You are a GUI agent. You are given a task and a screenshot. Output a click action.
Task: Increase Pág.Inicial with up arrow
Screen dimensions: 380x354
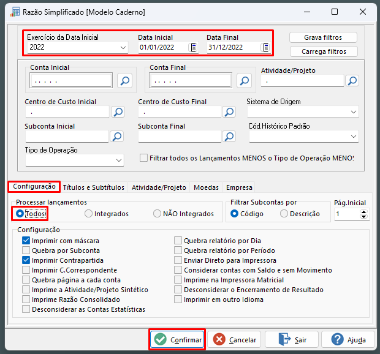[363, 212]
